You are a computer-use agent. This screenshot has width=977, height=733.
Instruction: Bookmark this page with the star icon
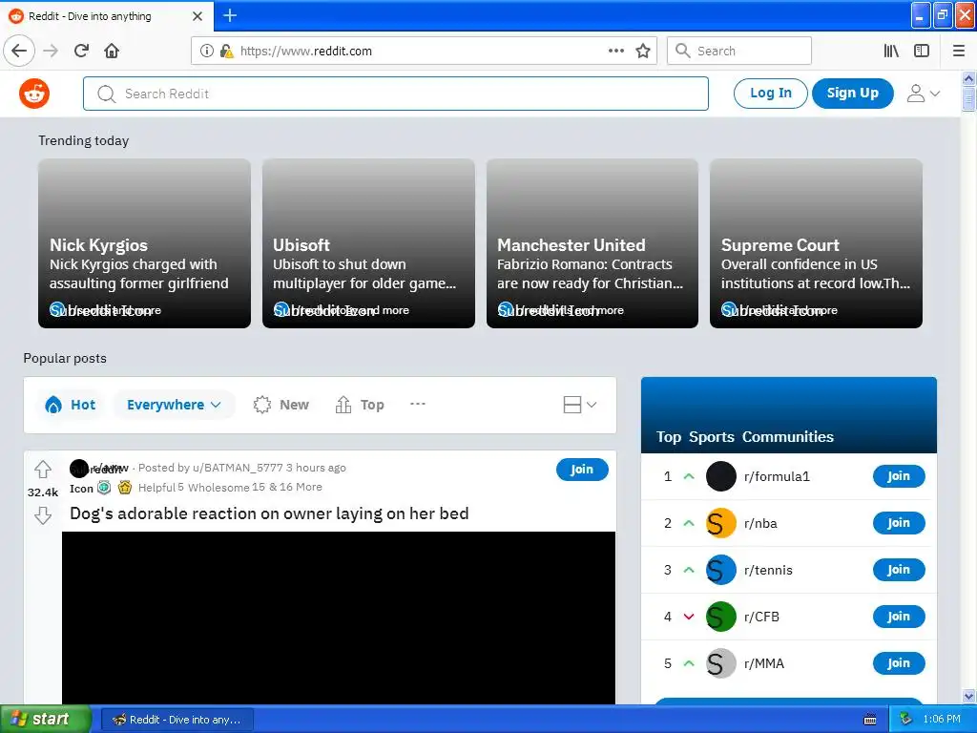(643, 51)
